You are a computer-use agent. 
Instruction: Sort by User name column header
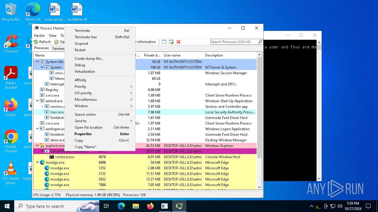pyautogui.click(x=183, y=55)
